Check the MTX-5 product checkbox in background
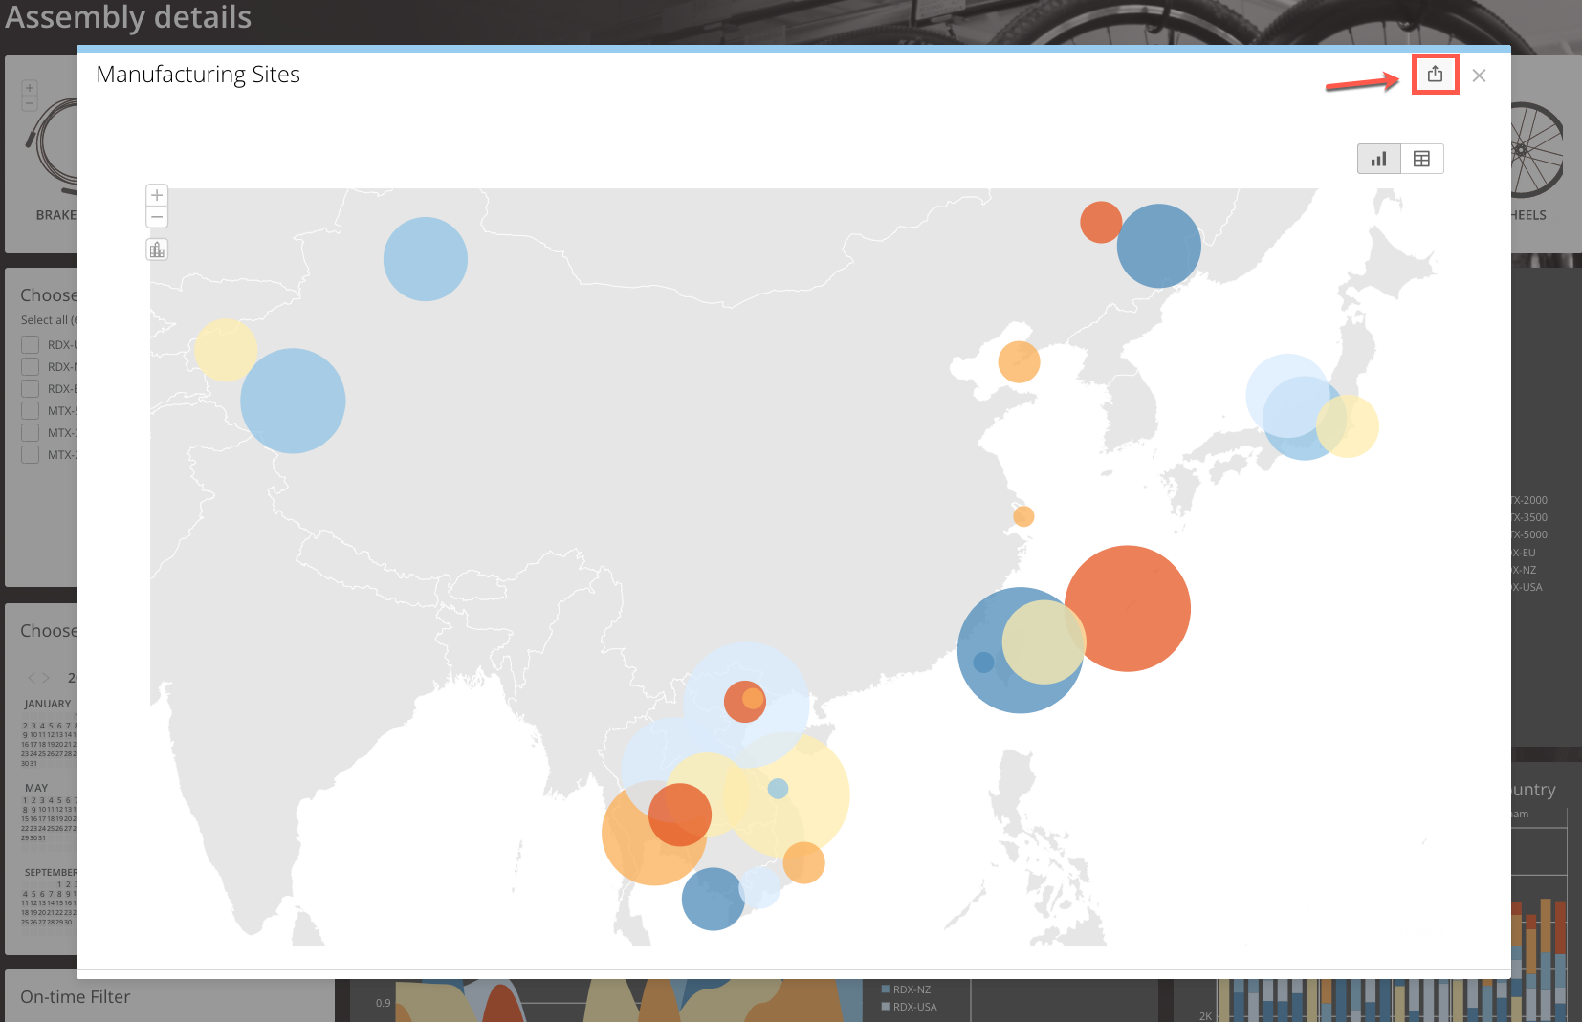1582x1022 pixels. pyautogui.click(x=31, y=411)
